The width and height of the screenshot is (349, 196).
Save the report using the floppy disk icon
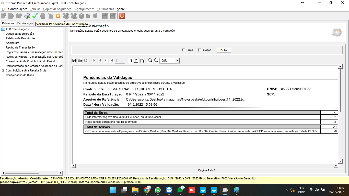(74, 60)
